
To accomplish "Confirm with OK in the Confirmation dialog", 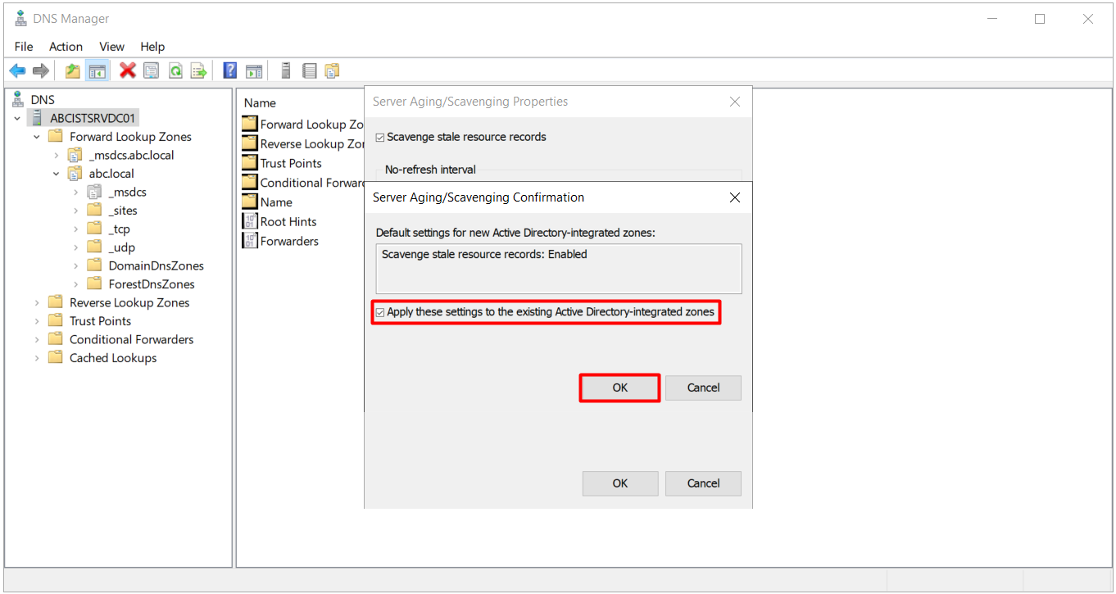I will [620, 388].
